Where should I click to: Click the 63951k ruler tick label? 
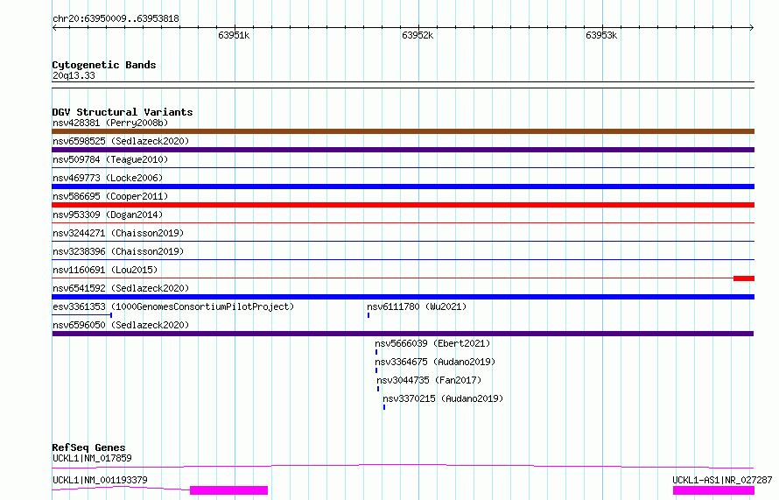point(234,35)
